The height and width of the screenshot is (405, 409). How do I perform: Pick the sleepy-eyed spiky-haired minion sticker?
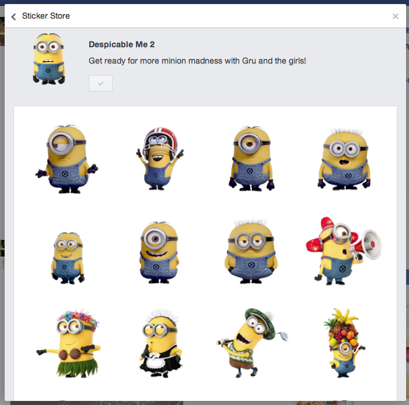tap(251, 252)
